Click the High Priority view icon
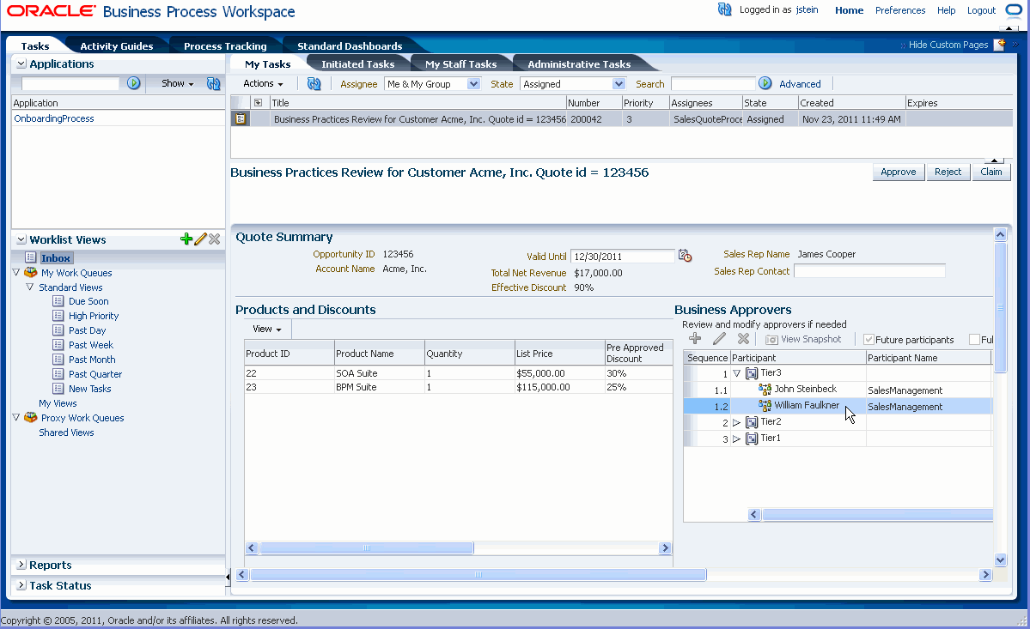 pyautogui.click(x=58, y=316)
